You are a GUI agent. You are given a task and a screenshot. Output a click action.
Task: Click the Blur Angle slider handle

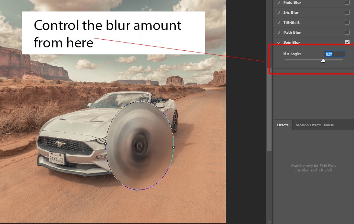(323, 60)
